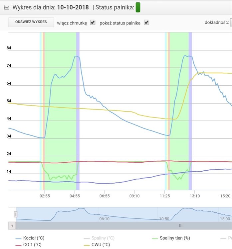The image size is (232, 249).
Task: Click the chart icon beside the title
Action: click(x=6, y=7)
